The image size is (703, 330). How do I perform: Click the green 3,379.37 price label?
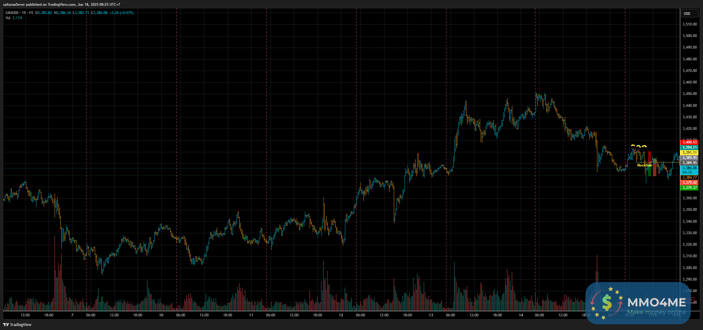coord(689,188)
